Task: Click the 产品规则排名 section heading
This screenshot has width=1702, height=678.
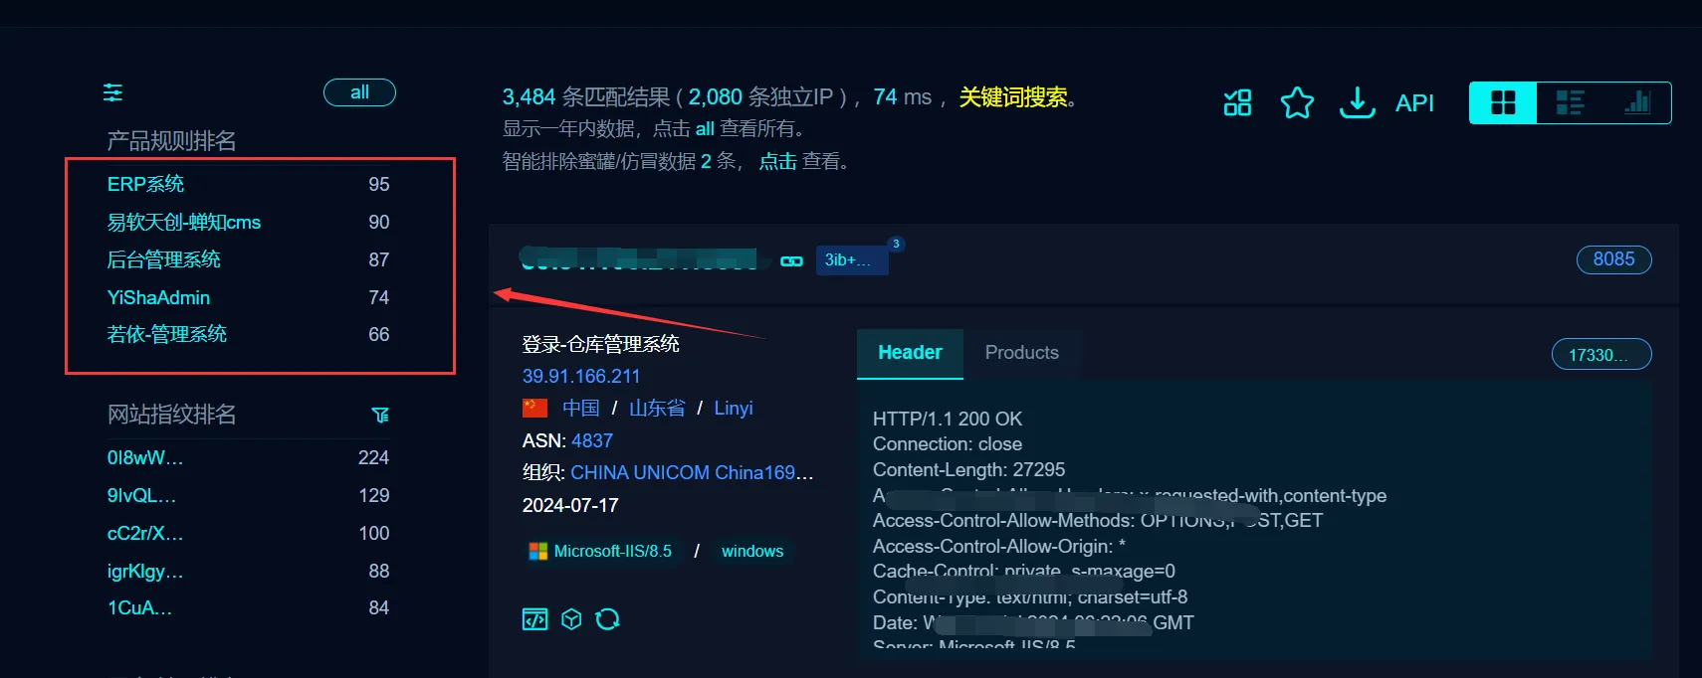Action: pyautogui.click(x=171, y=140)
